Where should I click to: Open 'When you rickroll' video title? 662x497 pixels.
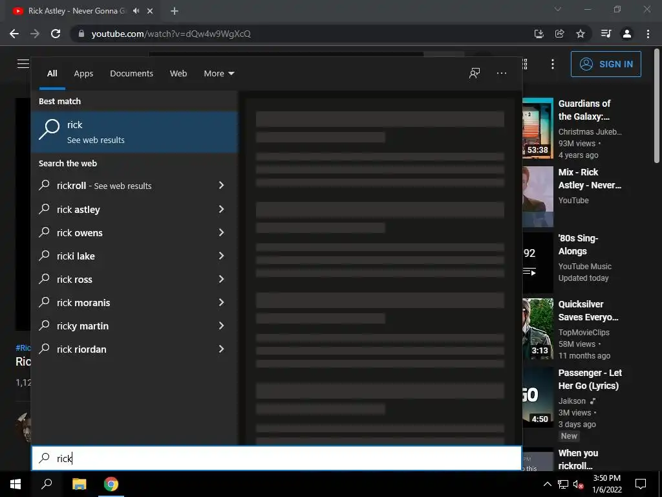578,459
